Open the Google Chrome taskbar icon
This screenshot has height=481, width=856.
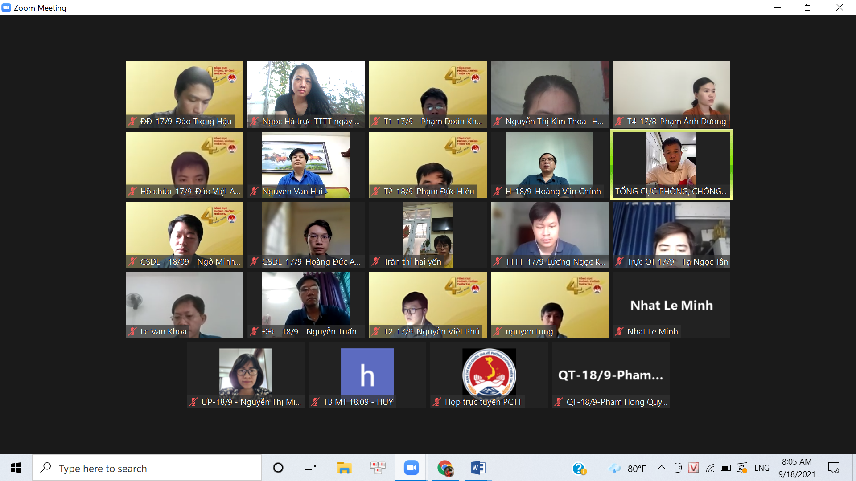445,468
